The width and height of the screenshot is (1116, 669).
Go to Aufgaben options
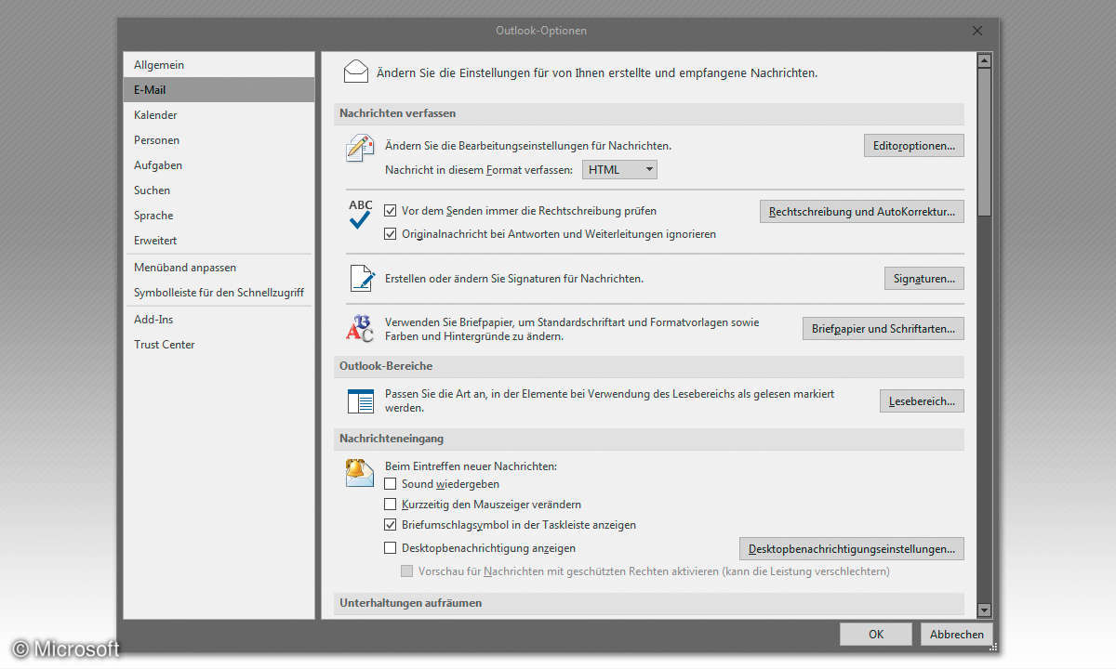tap(219, 165)
